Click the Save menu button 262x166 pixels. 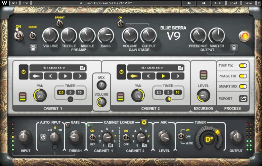click(248, 3)
